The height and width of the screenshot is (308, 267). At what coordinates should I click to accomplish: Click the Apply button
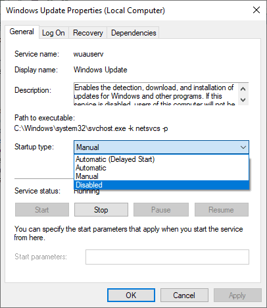tap(237, 295)
